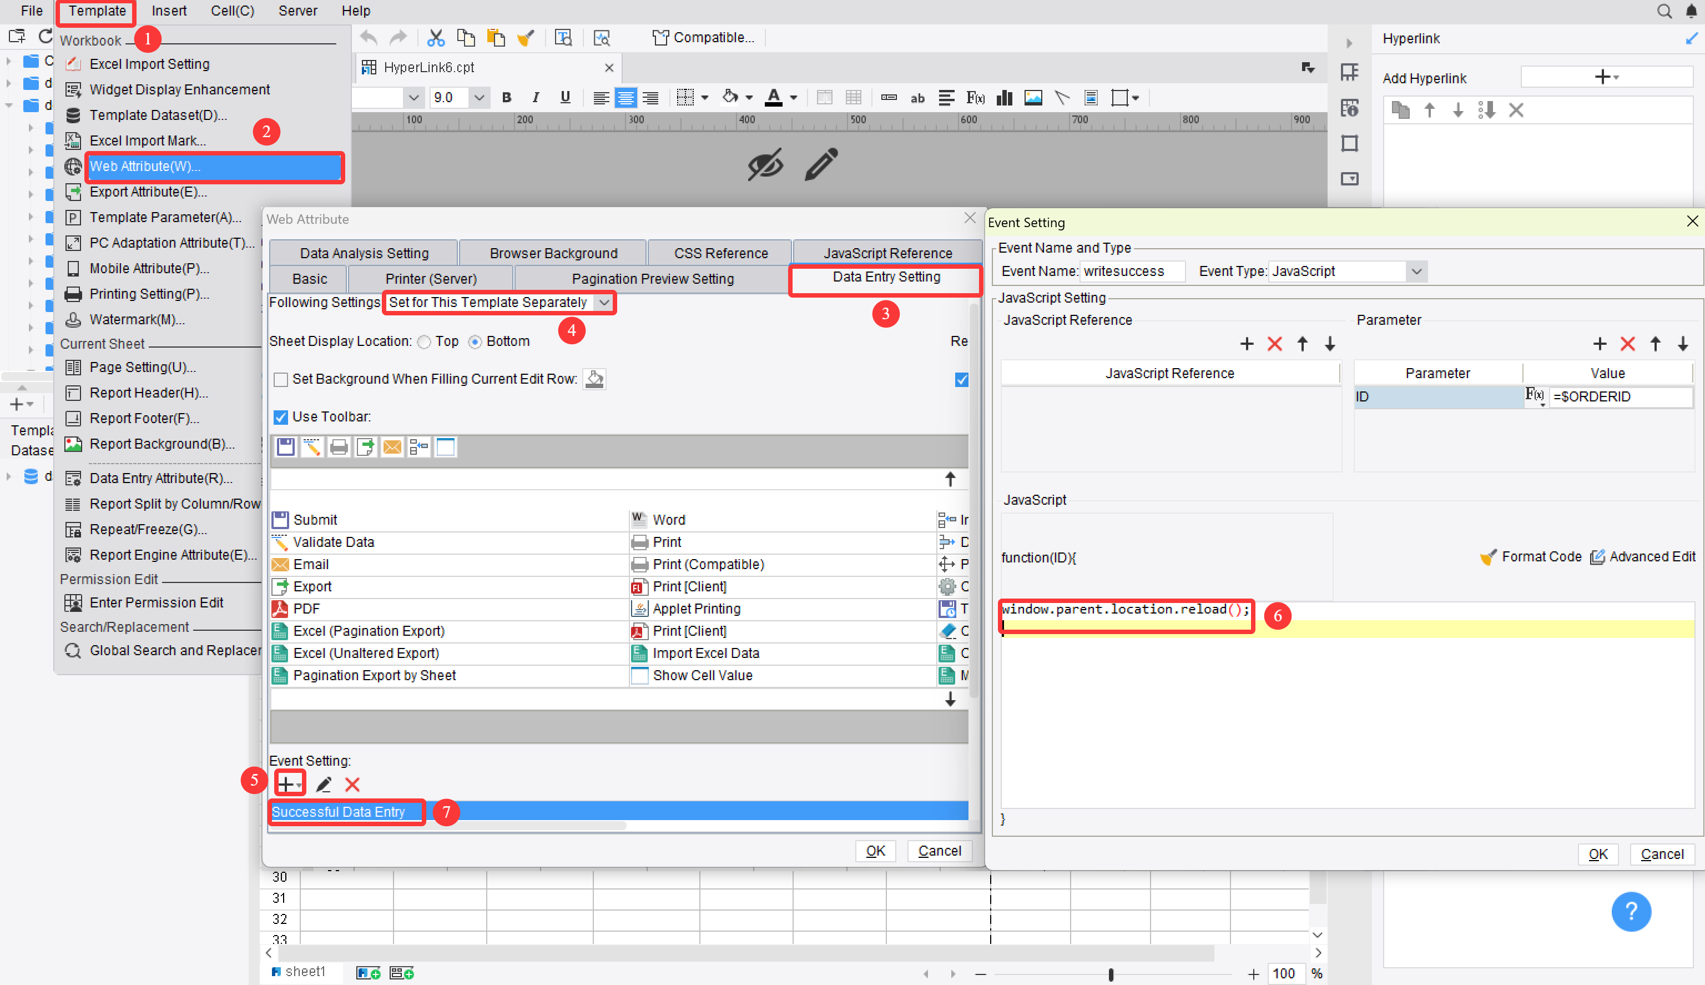Click the Undo arrow icon
1705x985 pixels.
pyautogui.click(x=369, y=38)
